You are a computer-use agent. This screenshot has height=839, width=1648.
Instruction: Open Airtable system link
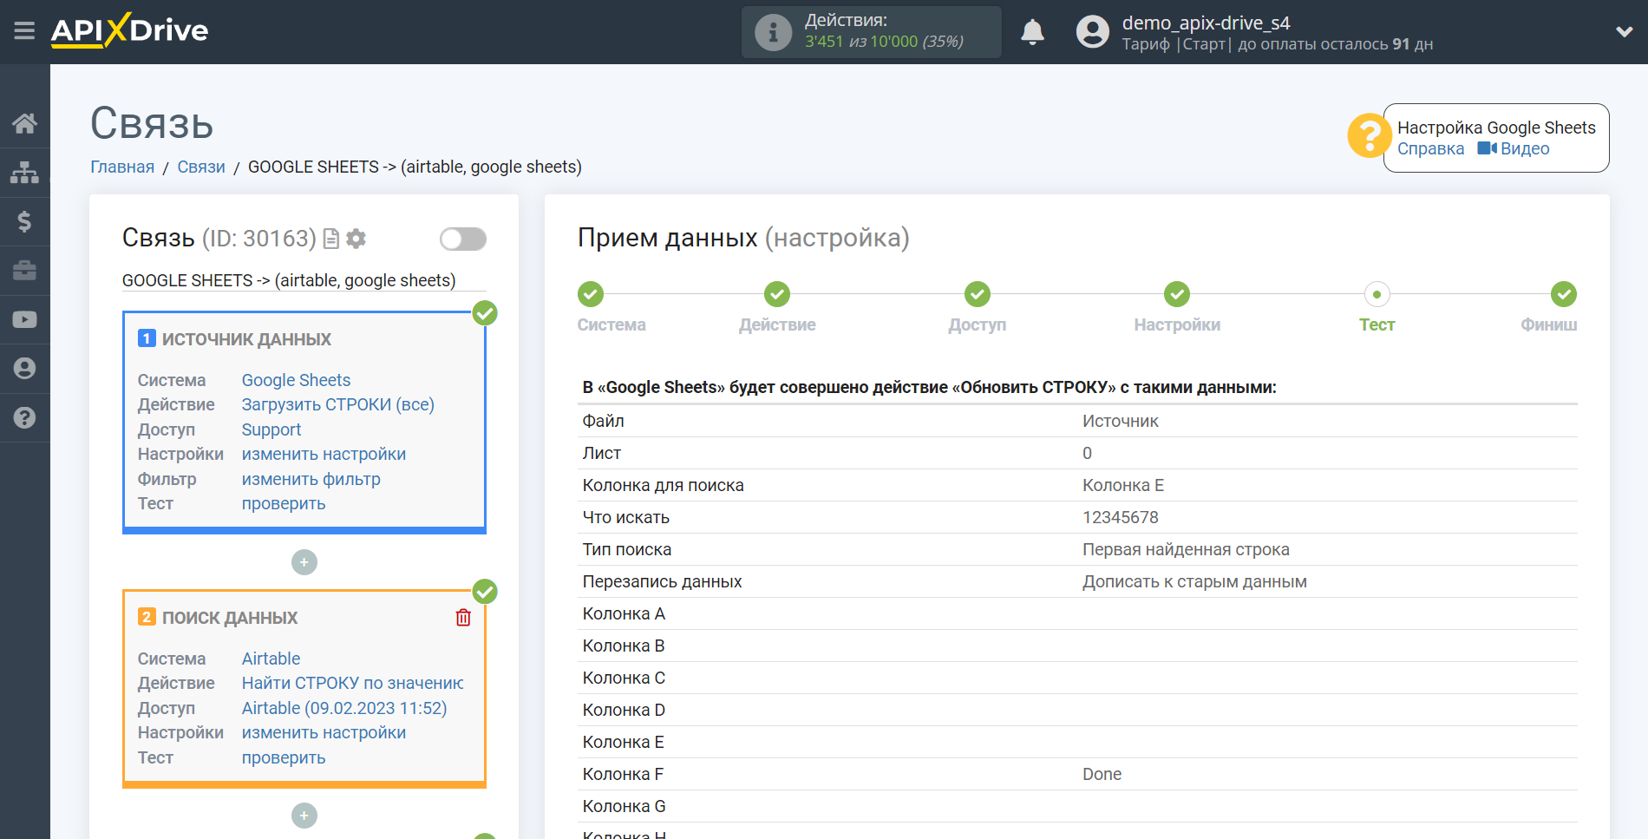[271, 659]
